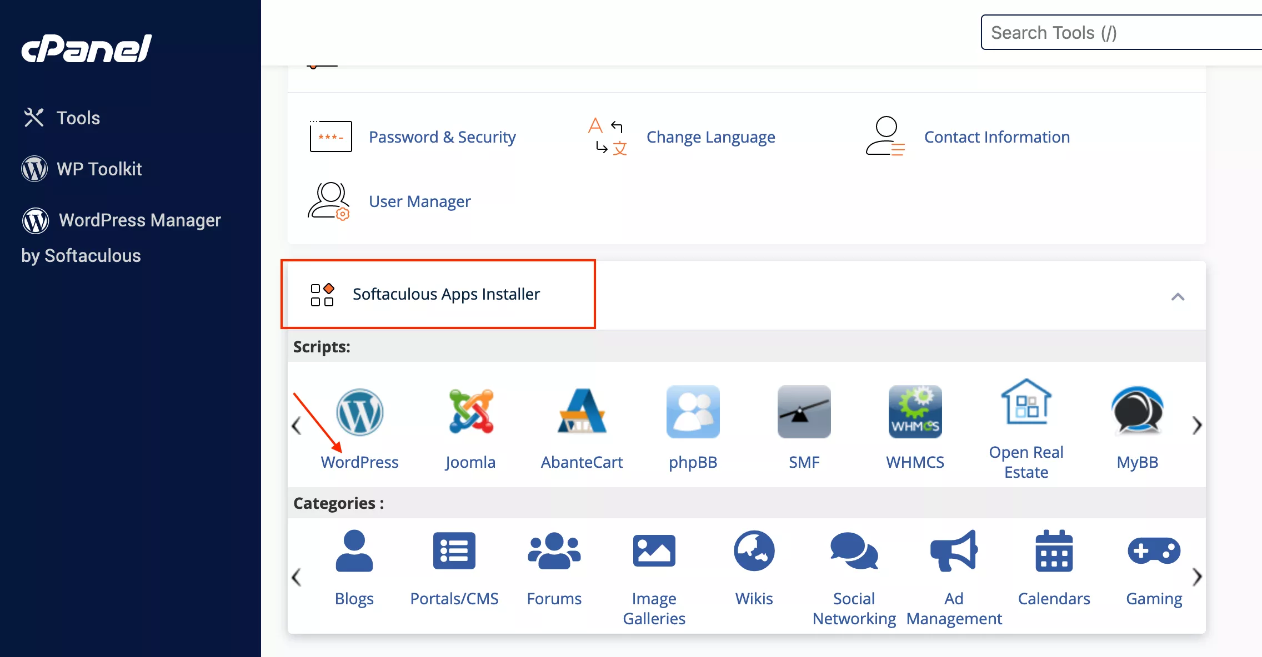
Task: Click the Password & Security icon
Action: [330, 136]
